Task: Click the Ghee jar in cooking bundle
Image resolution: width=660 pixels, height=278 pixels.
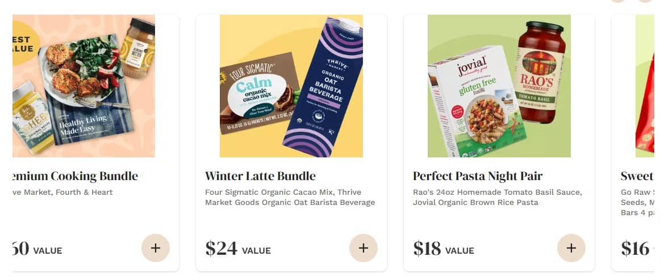Action: 32,118
